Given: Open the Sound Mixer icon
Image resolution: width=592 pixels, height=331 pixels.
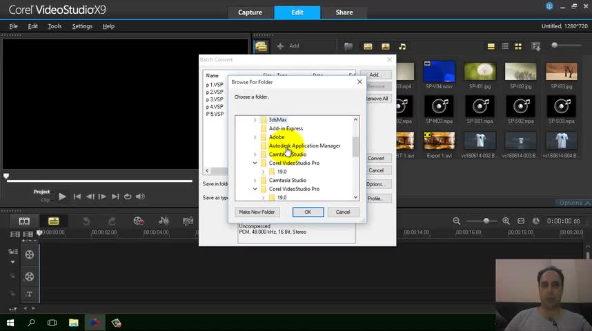Looking at the screenshot, I should coord(164,221).
